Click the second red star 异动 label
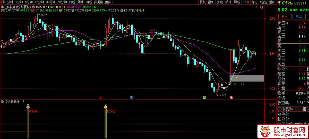309x139 pixels. [x=111, y=111]
